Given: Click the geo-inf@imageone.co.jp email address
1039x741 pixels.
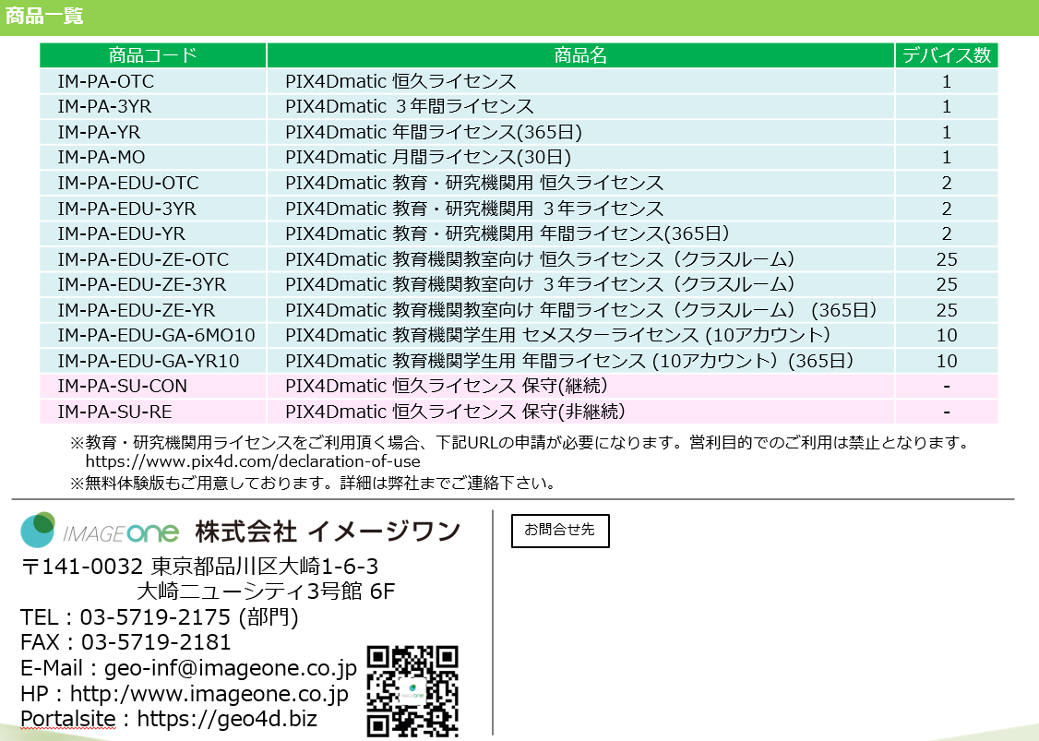Looking at the screenshot, I should (x=231, y=668).
